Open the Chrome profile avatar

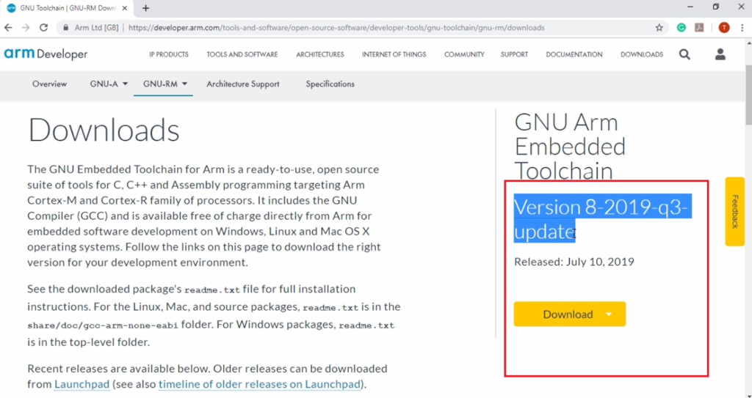pyautogui.click(x=724, y=28)
